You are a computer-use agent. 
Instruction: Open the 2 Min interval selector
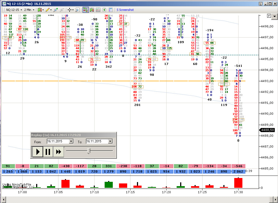pyautogui.click(x=29, y=10)
